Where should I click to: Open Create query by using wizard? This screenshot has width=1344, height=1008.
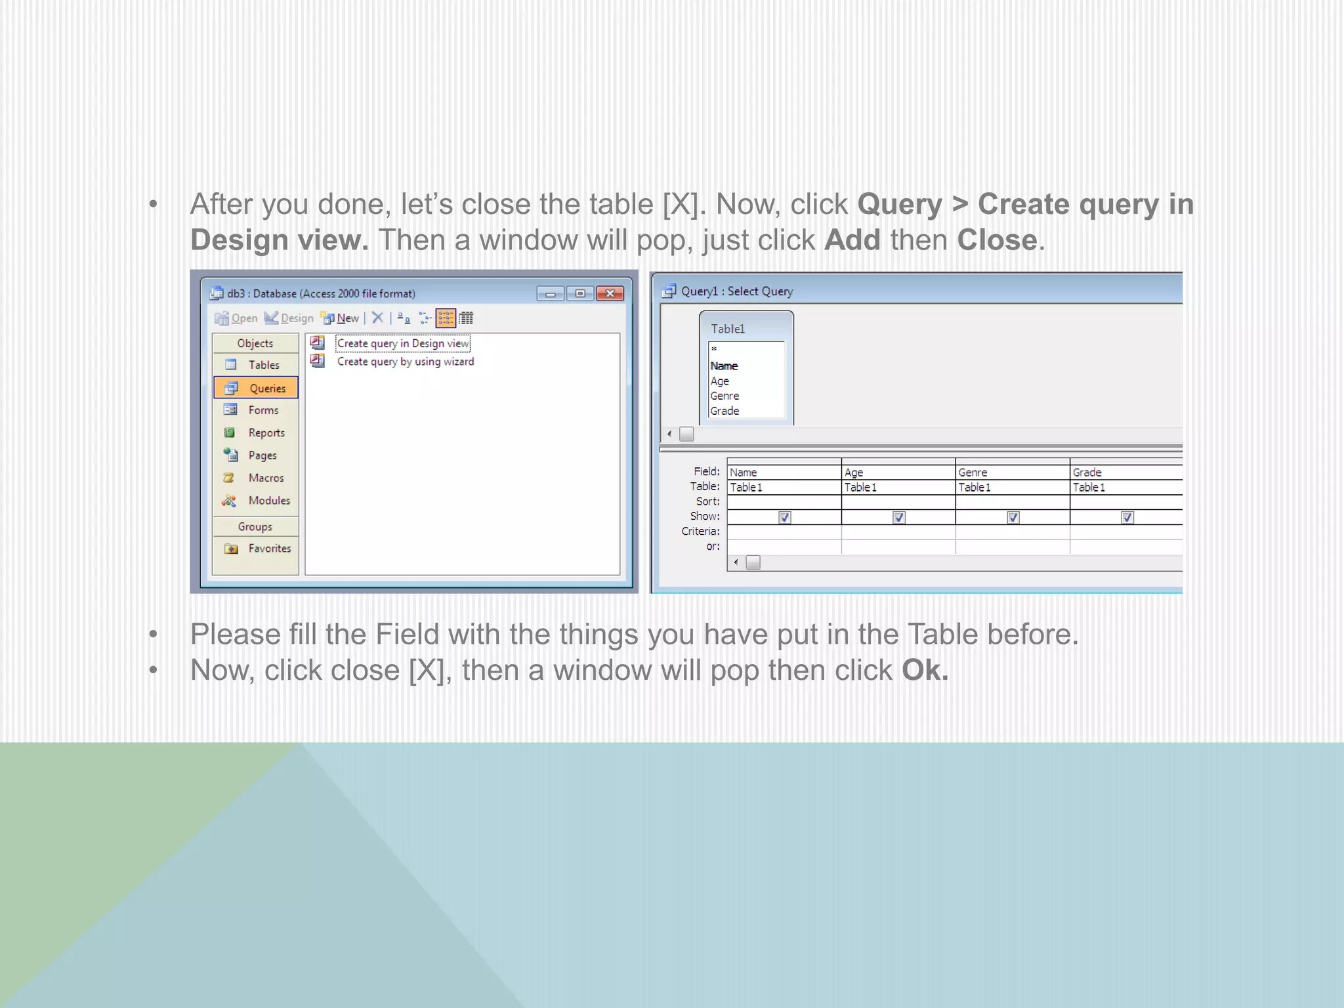(405, 362)
